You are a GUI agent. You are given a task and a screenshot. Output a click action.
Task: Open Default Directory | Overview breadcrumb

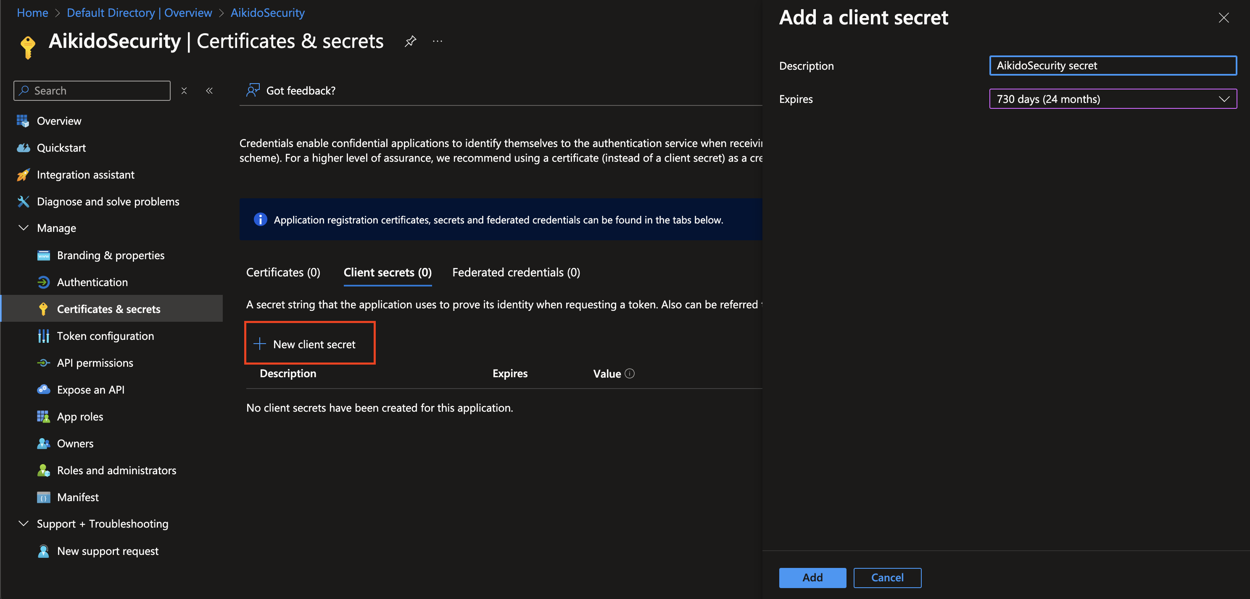click(139, 13)
